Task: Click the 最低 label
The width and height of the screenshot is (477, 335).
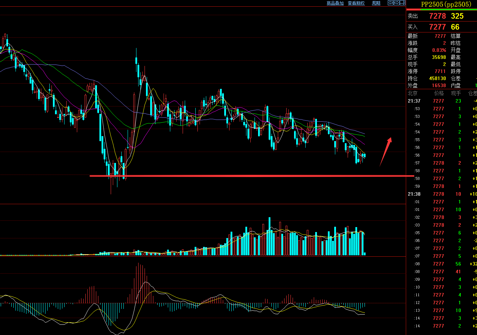Action: pyautogui.click(x=456, y=64)
